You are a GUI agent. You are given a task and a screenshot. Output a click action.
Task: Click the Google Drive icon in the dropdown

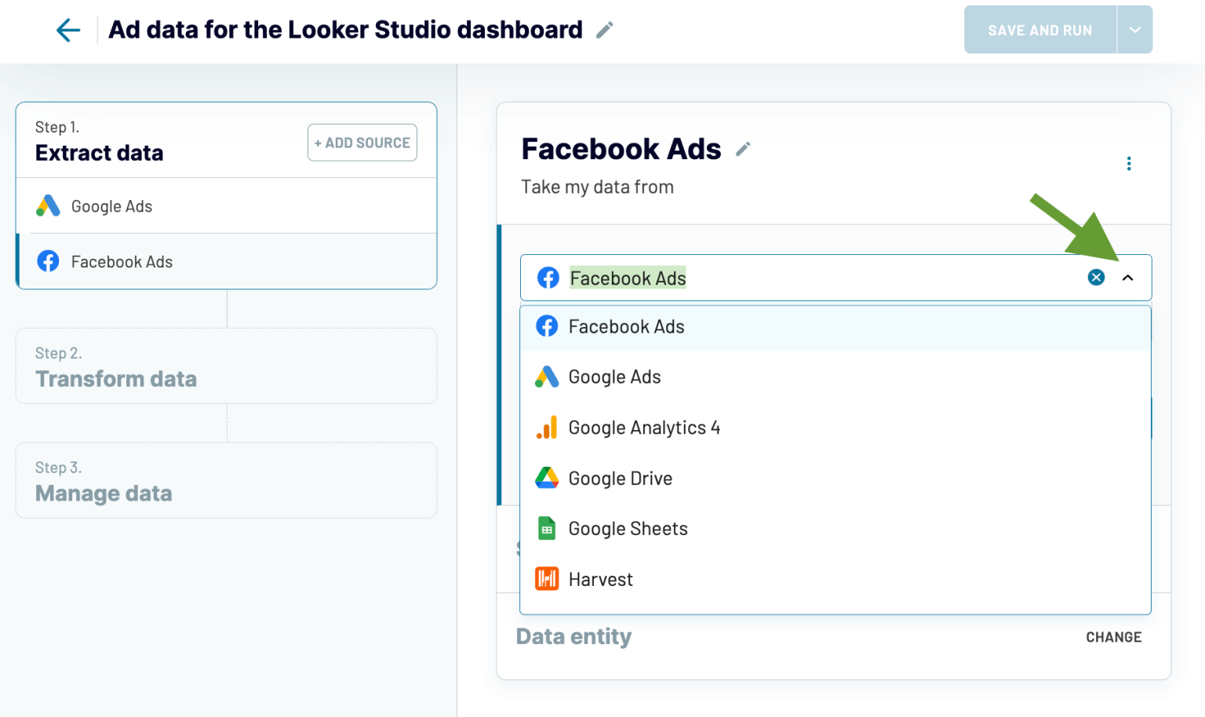pyautogui.click(x=547, y=479)
